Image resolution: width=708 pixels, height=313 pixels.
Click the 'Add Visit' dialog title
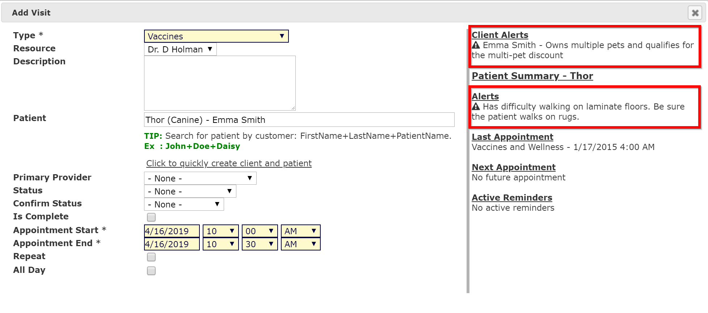(x=31, y=13)
